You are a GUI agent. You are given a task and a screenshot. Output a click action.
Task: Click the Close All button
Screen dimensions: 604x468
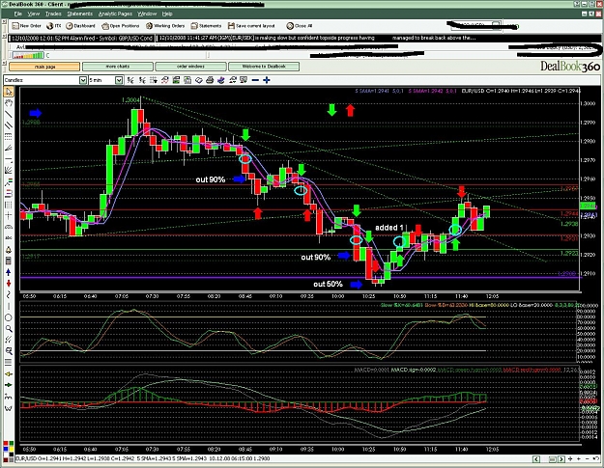[x=300, y=26]
